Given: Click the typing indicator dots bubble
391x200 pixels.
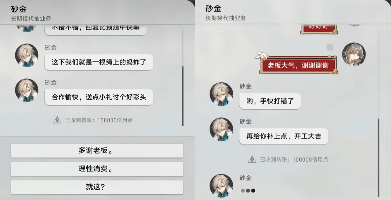Looking at the screenshot, I should 248,191.
